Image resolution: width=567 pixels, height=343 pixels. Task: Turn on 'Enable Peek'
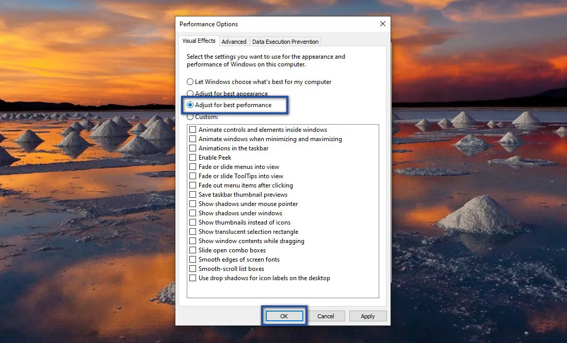193,157
